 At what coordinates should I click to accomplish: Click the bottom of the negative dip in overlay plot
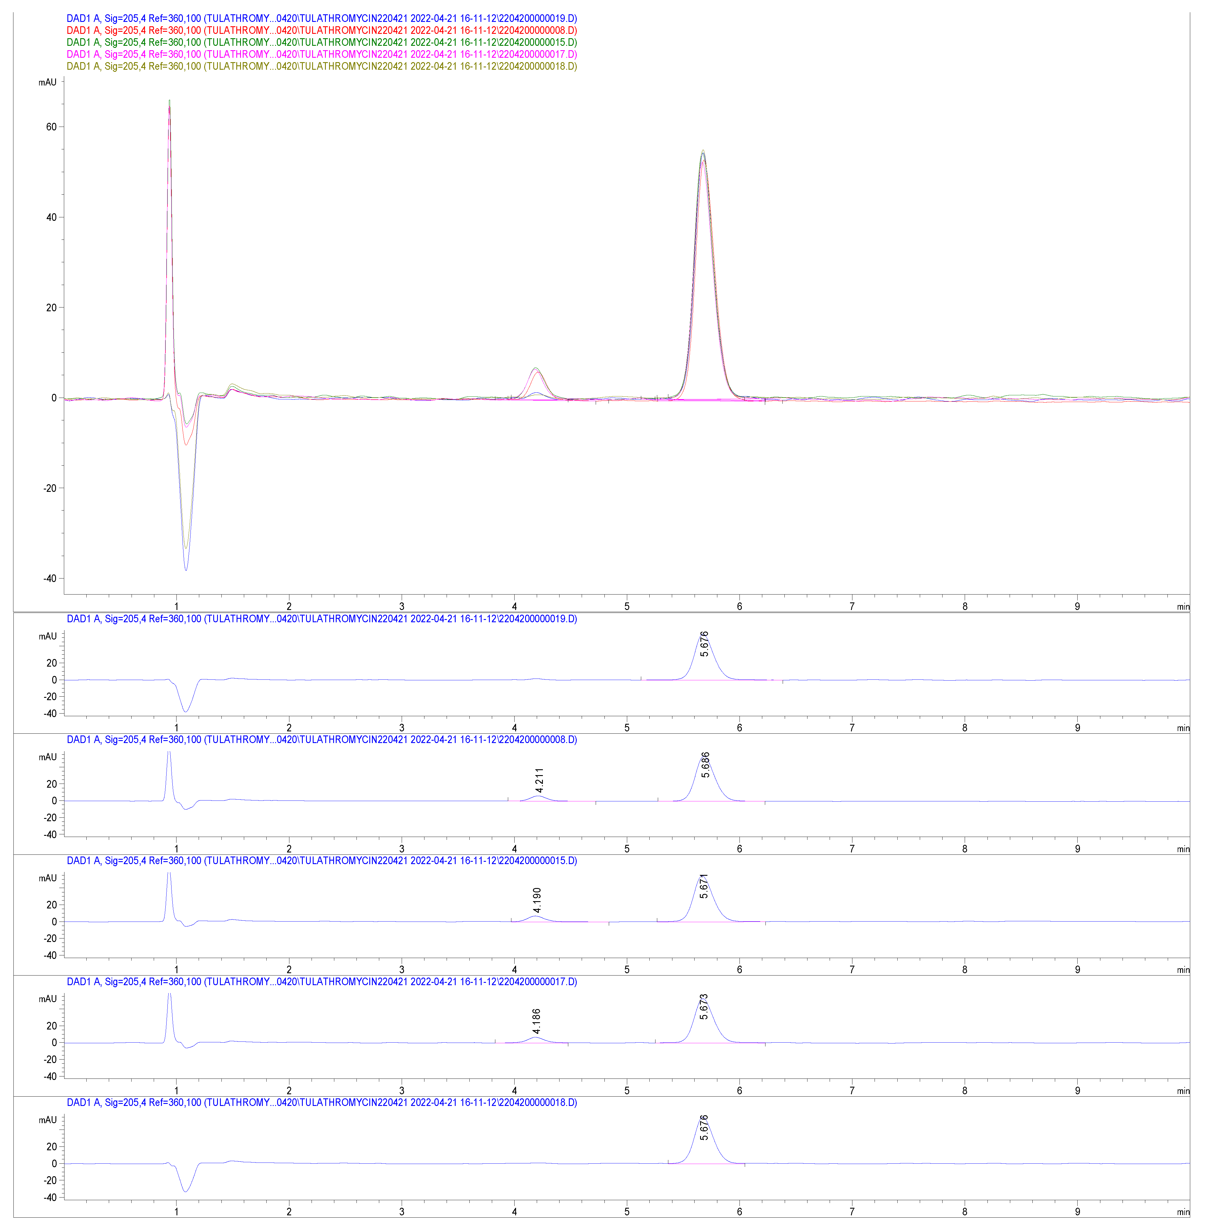pyautogui.click(x=186, y=569)
